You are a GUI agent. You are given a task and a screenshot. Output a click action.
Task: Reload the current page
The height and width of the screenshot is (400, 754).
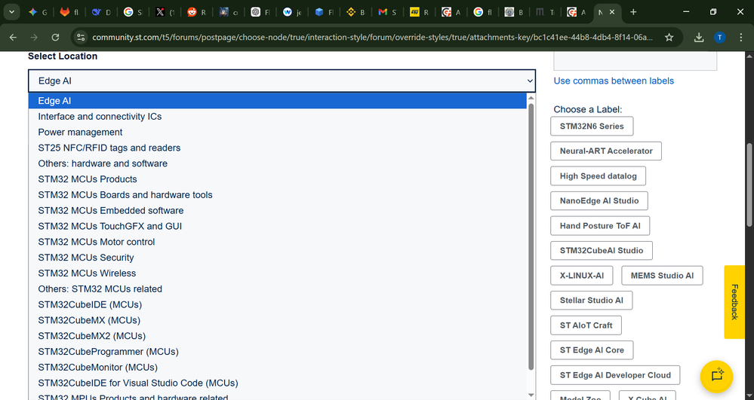[55, 38]
